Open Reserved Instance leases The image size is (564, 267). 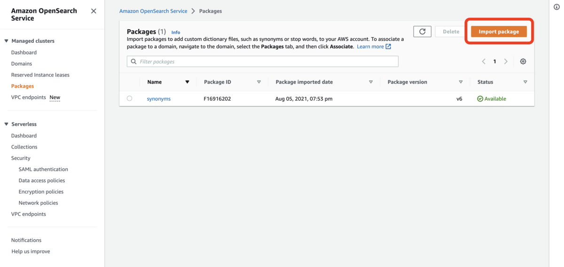point(40,75)
